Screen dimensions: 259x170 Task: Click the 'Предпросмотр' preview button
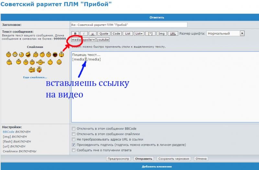tap(118, 159)
